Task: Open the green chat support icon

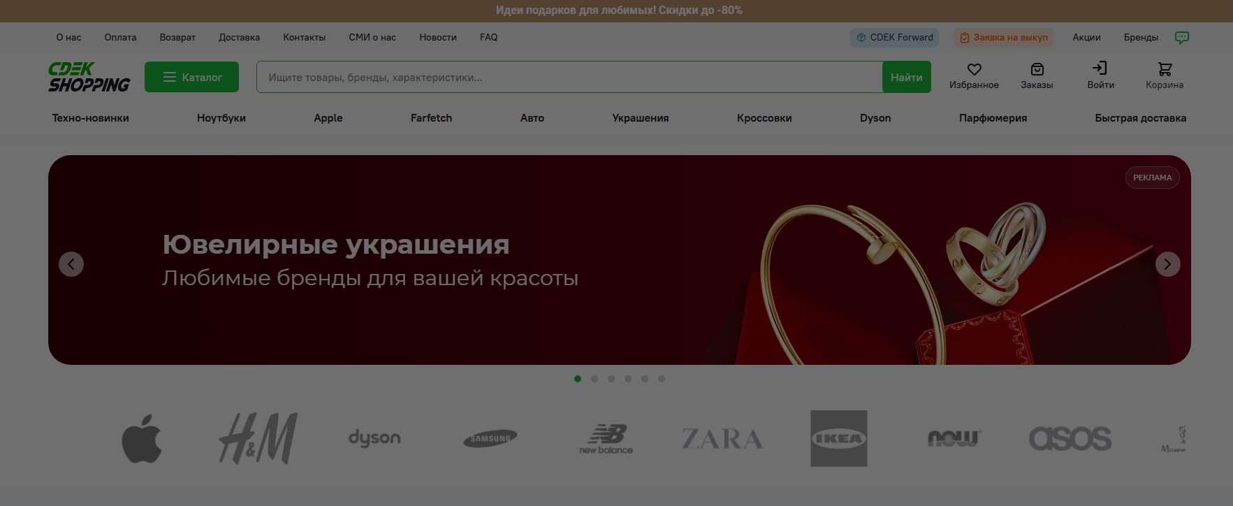Action: tap(1181, 38)
